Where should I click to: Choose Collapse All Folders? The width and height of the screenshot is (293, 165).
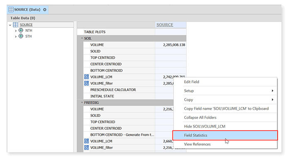point(225,118)
